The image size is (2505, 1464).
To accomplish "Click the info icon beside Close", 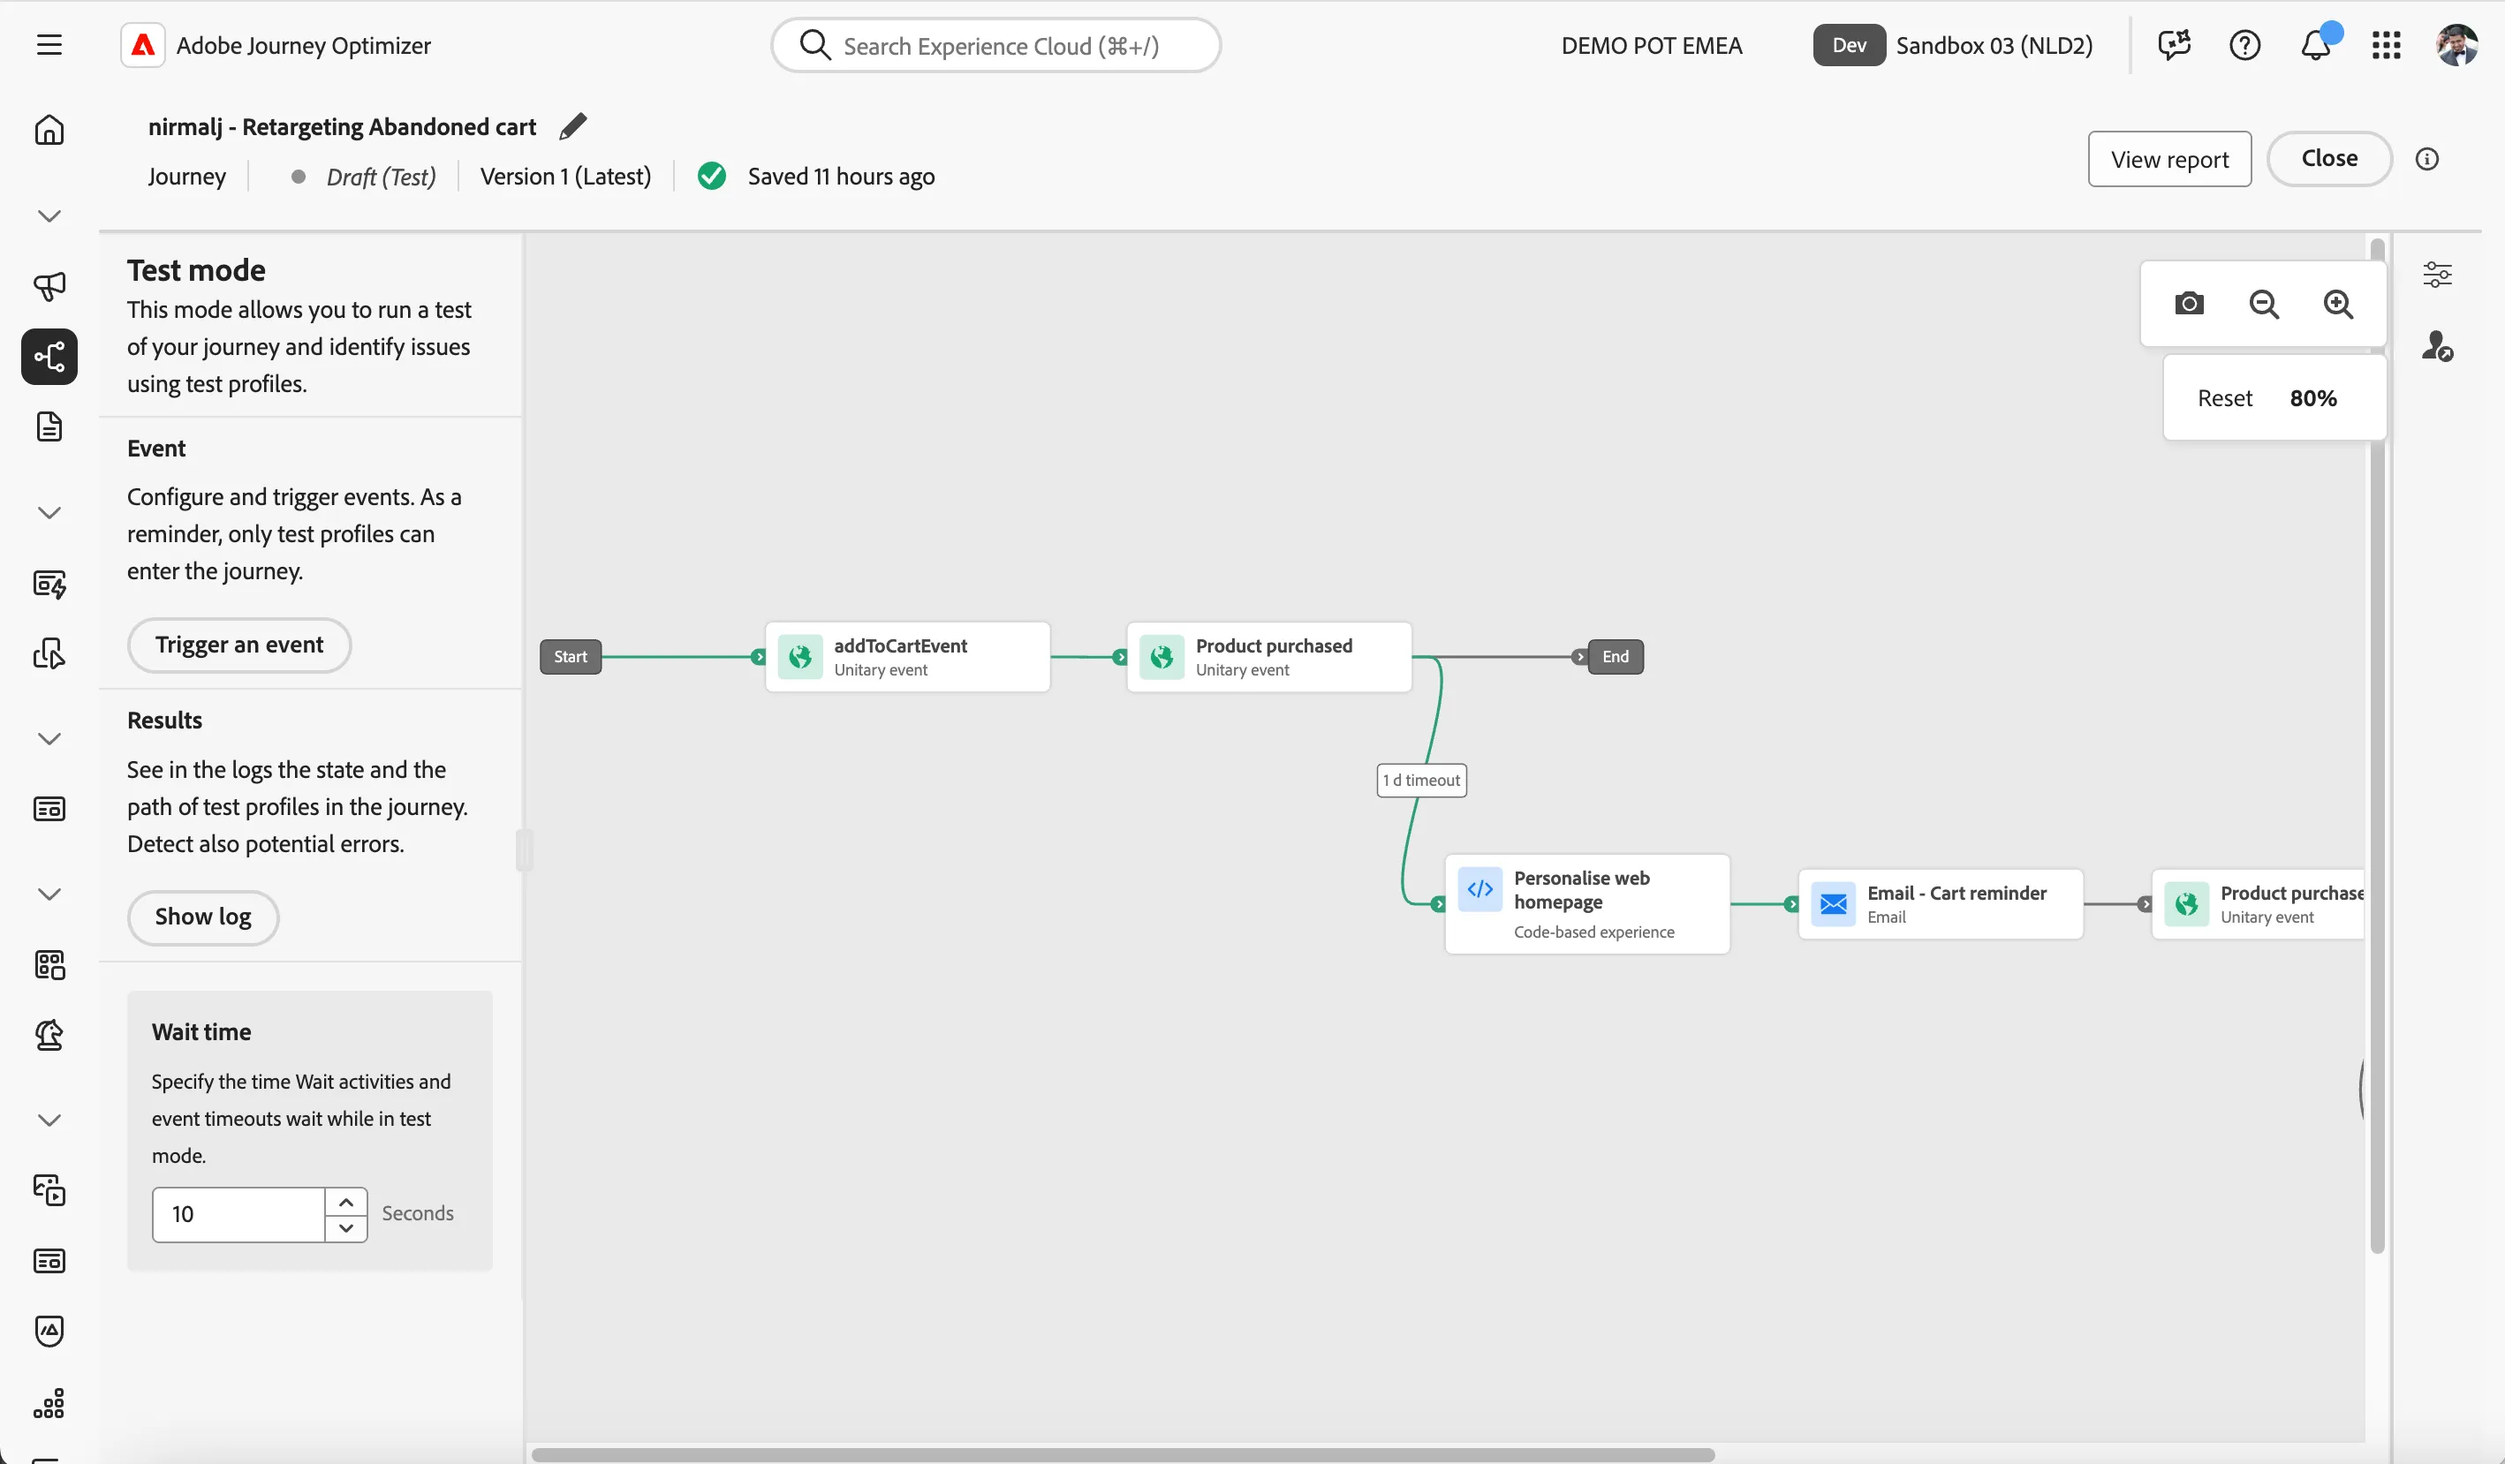I will (2426, 159).
